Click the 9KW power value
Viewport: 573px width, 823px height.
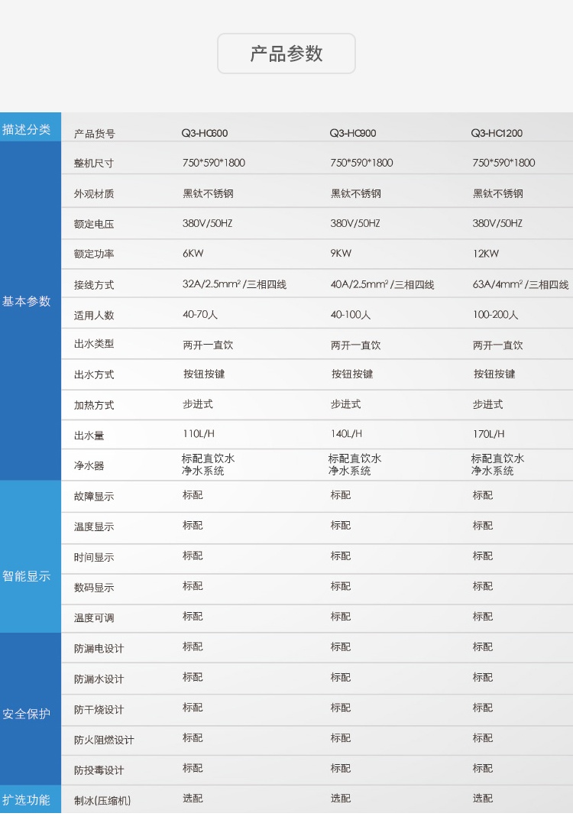(x=341, y=254)
